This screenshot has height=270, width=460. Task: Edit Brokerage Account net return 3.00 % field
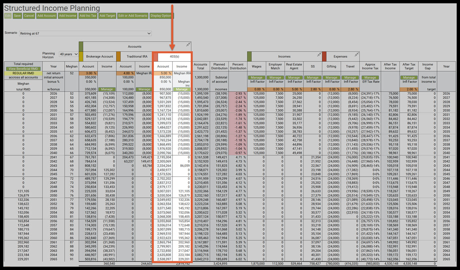click(88, 73)
